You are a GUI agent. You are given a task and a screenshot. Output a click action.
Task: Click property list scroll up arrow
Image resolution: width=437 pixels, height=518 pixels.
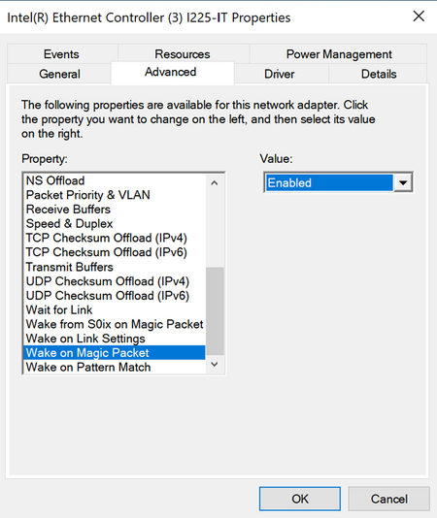pos(215,182)
